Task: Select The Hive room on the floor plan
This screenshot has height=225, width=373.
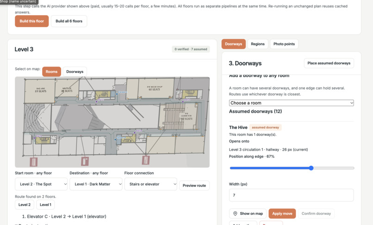Action: 39,91
